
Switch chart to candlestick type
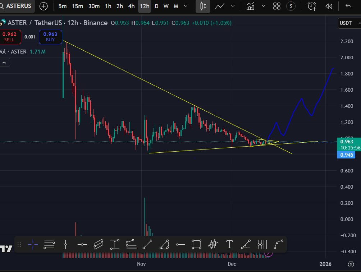click(x=202, y=6)
